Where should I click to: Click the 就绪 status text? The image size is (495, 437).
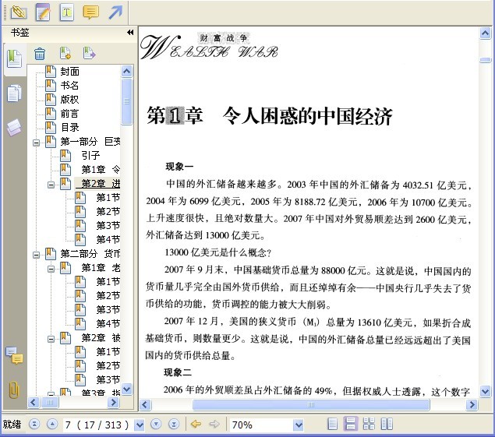12,425
